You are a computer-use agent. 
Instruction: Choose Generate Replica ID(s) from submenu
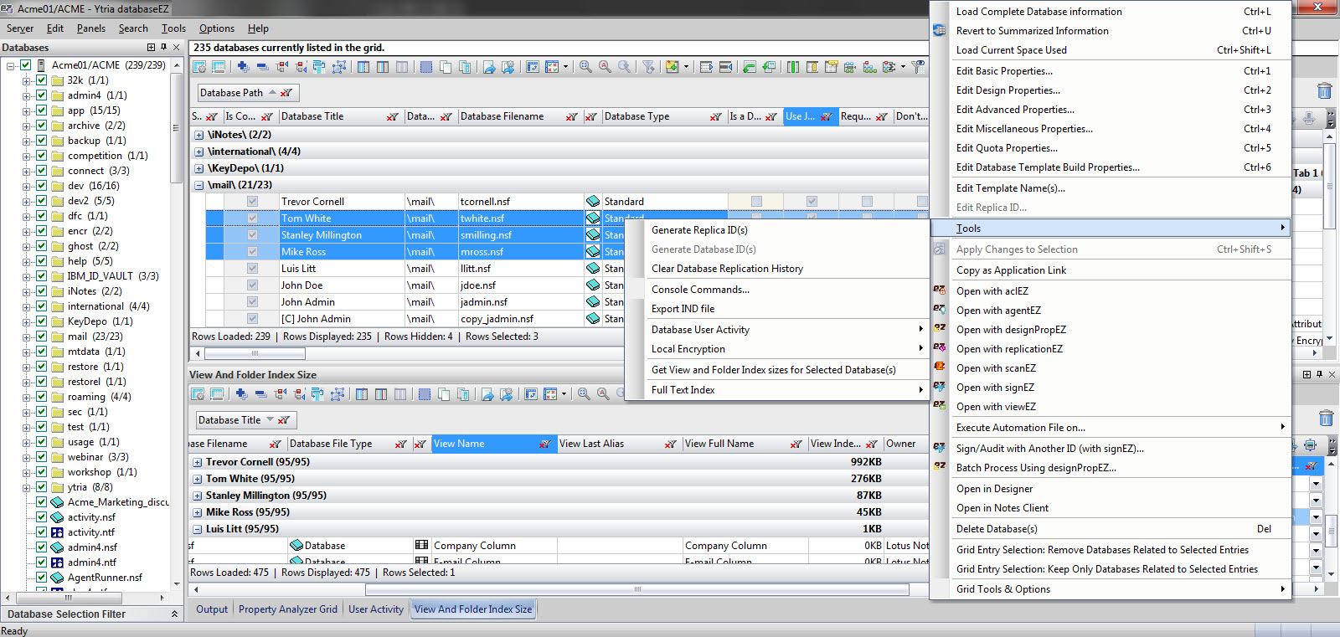point(699,229)
